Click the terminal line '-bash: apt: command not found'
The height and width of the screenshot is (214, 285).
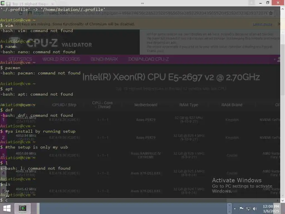(36, 94)
